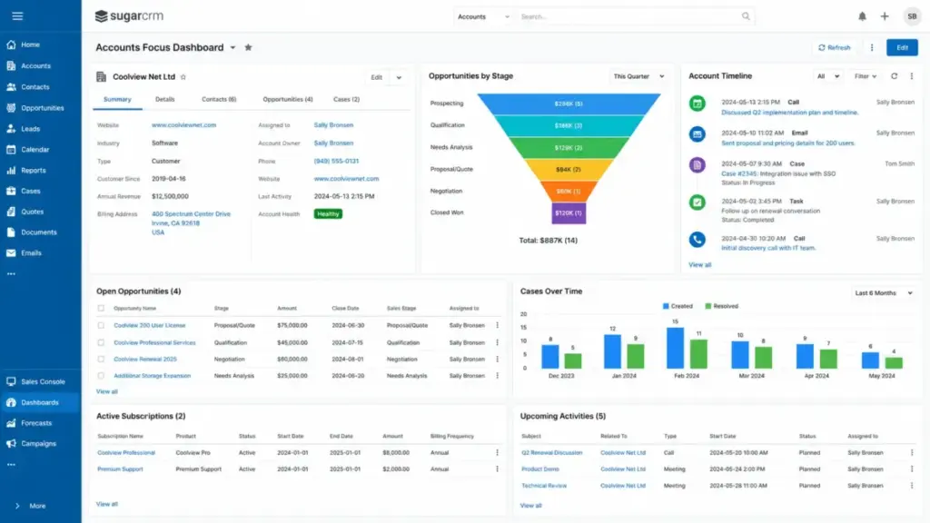Favorite the dashboard with the star icon

tap(249, 47)
